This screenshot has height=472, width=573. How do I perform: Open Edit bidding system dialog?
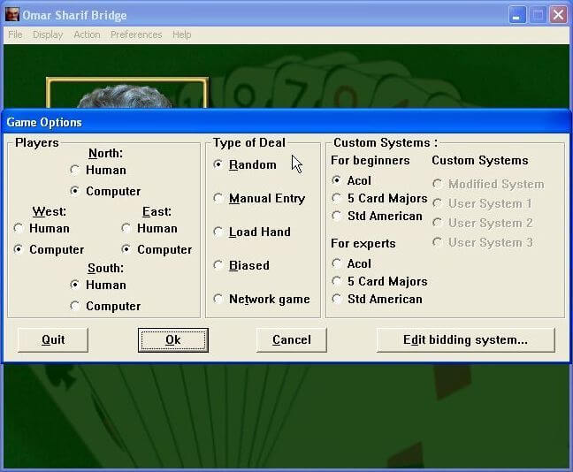click(x=465, y=339)
